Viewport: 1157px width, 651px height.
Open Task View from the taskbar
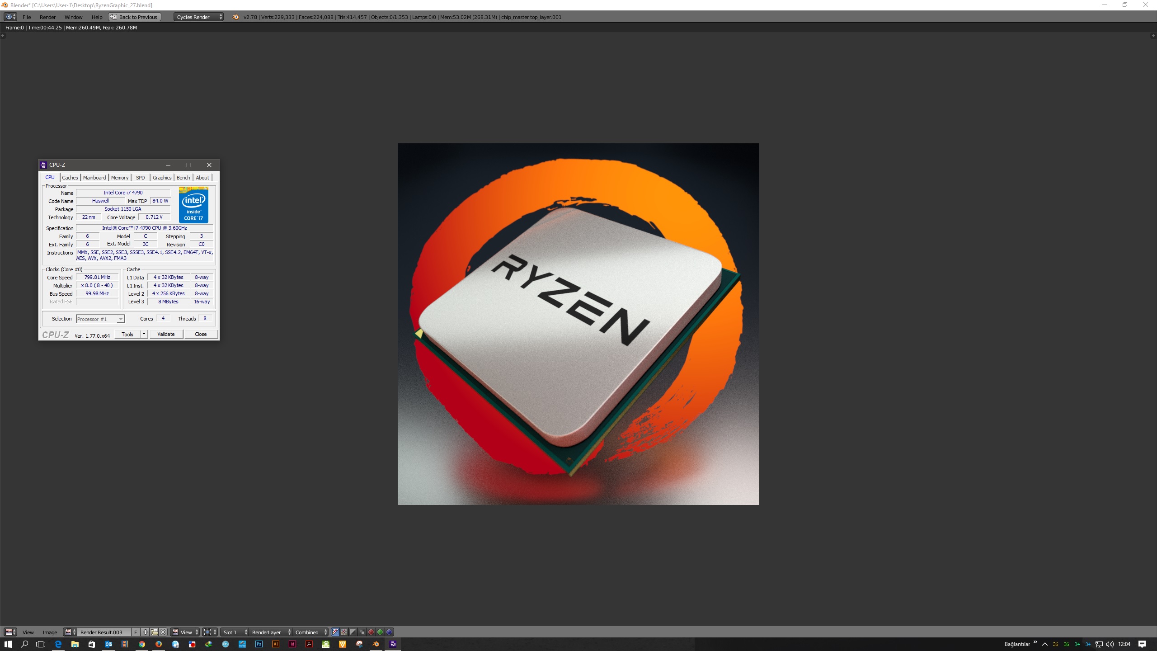click(x=41, y=644)
